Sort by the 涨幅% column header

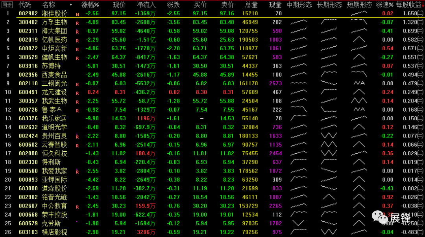[x=90, y=5]
